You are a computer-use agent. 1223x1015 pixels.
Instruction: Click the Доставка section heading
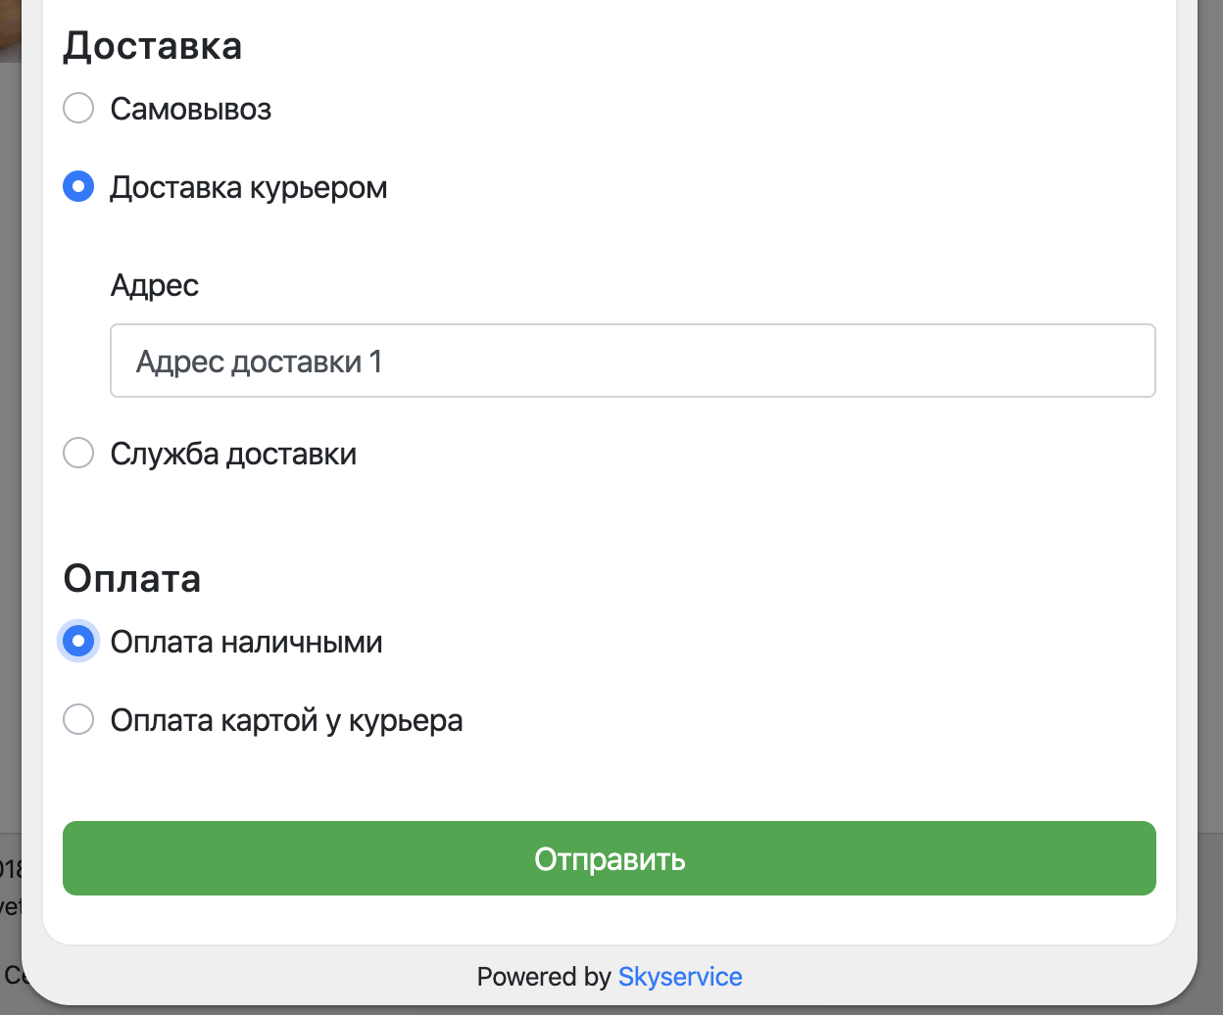(153, 46)
